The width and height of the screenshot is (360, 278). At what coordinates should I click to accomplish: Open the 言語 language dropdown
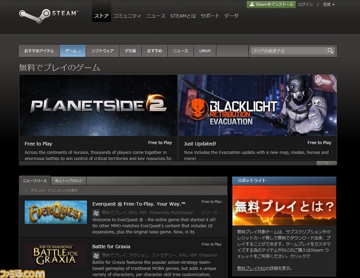[x=329, y=5]
